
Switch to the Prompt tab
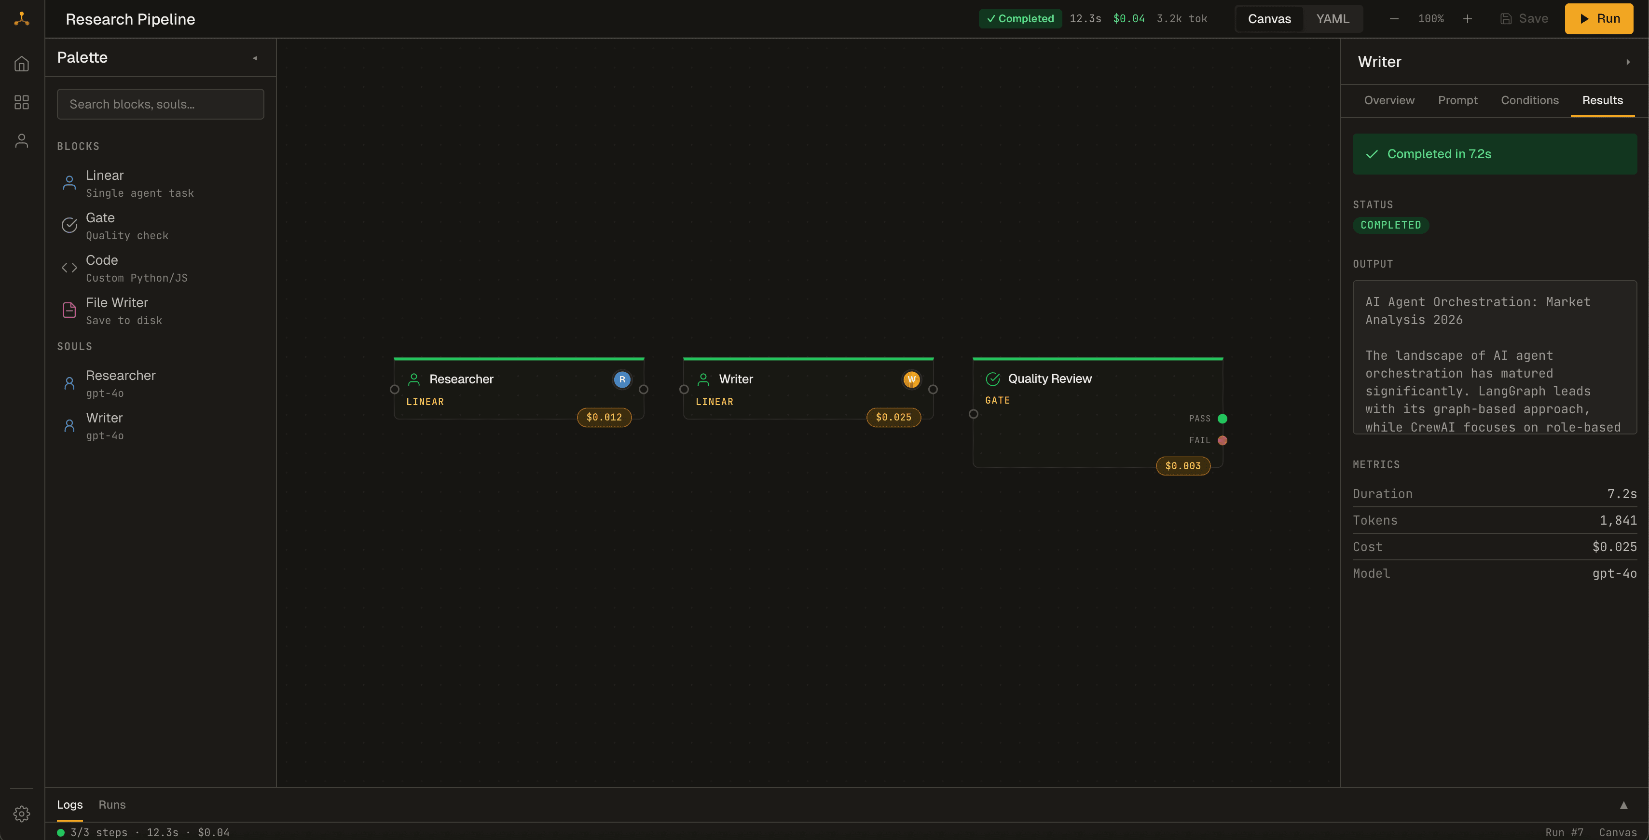click(x=1457, y=100)
